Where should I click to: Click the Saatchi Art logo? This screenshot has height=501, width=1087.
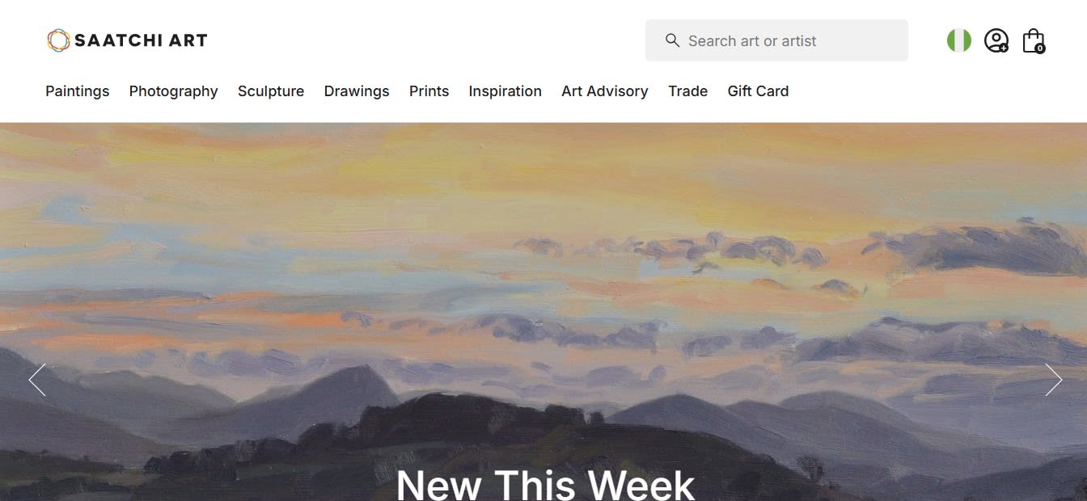pyautogui.click(x=127, y=40)
